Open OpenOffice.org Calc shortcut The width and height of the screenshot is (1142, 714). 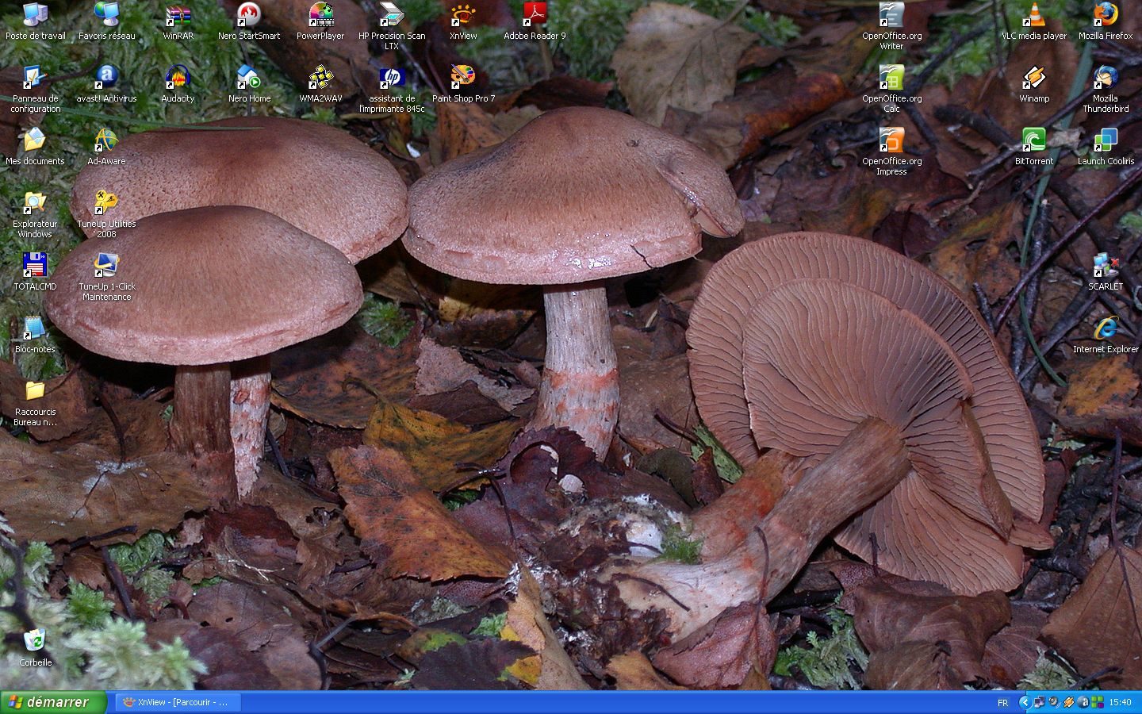click(x=891, y=89)
